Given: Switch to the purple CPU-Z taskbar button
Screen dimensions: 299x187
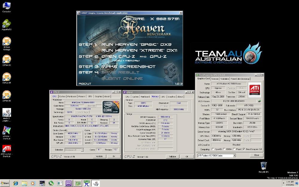Looking at the screenshot, I should click(x=69, y=183).
